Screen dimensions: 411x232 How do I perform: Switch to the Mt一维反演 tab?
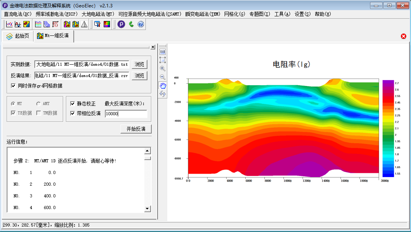tap(53, 36)
